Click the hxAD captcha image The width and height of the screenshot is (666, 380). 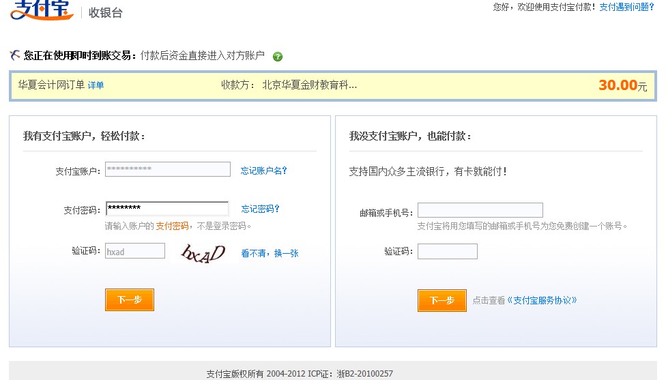[203, 254]
